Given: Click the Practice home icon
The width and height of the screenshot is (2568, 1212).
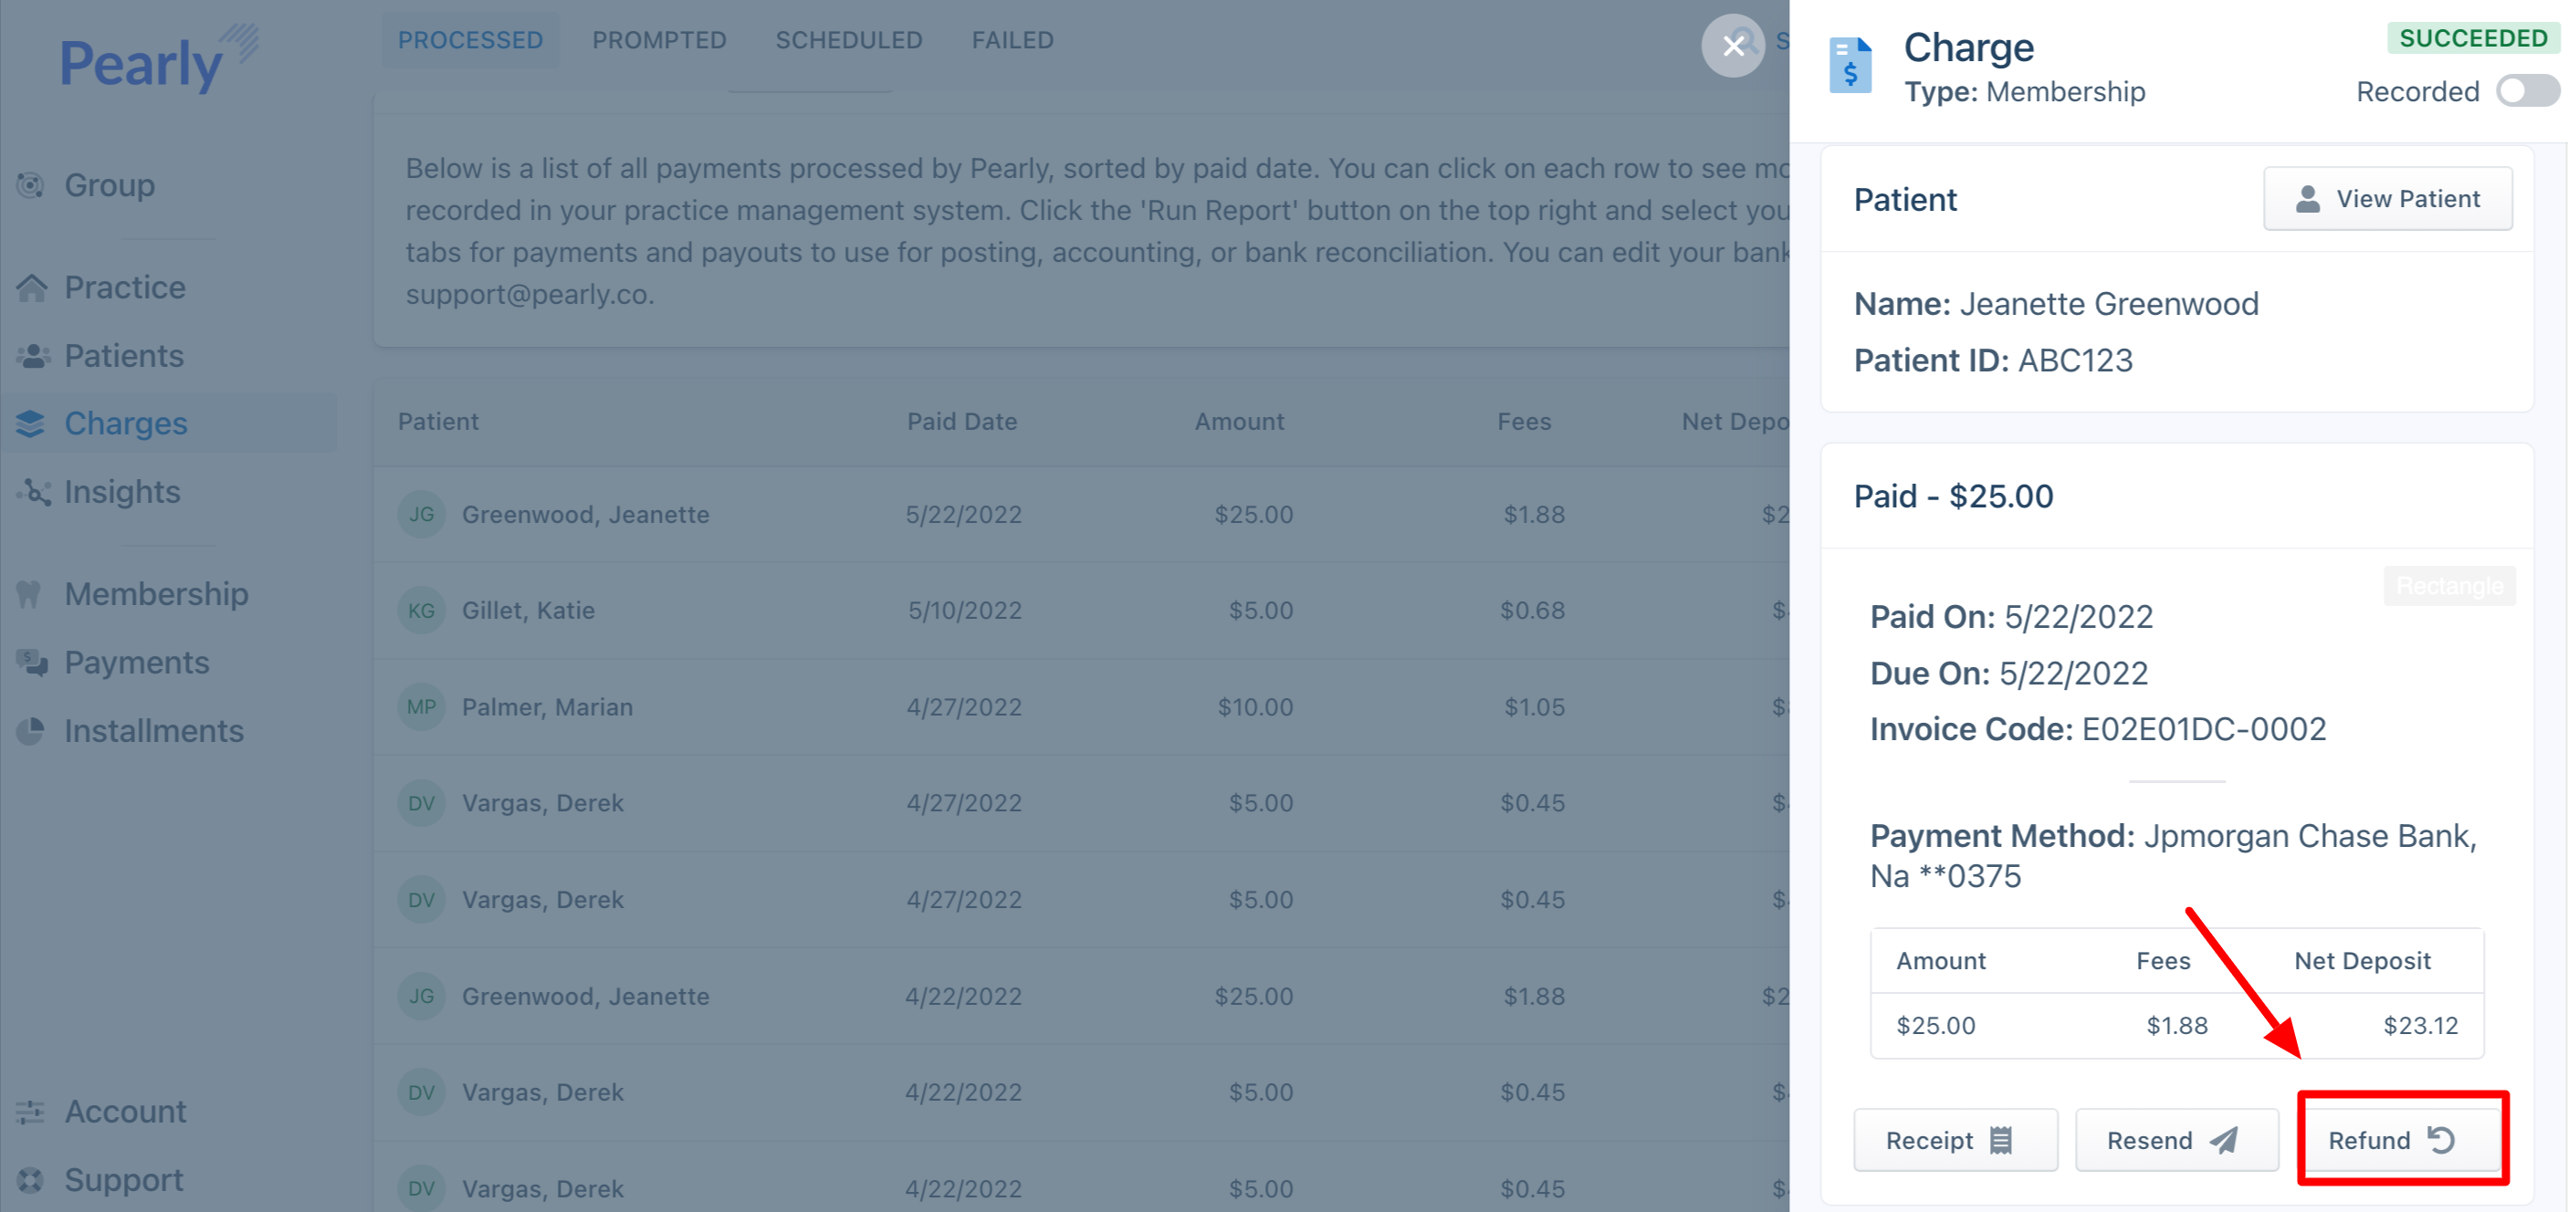Looking at the screenshot, I should (31, 288).
